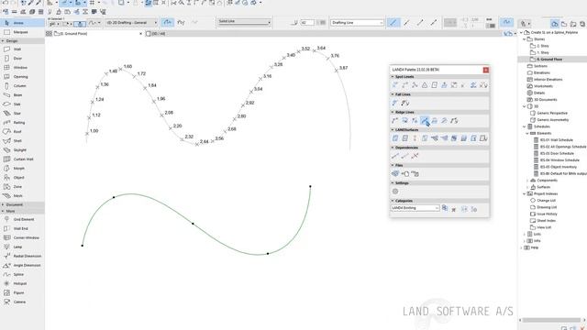This screenshot has width=587, height=330.
Task: Pick the Roof tool
Action: tap(22, 132)
